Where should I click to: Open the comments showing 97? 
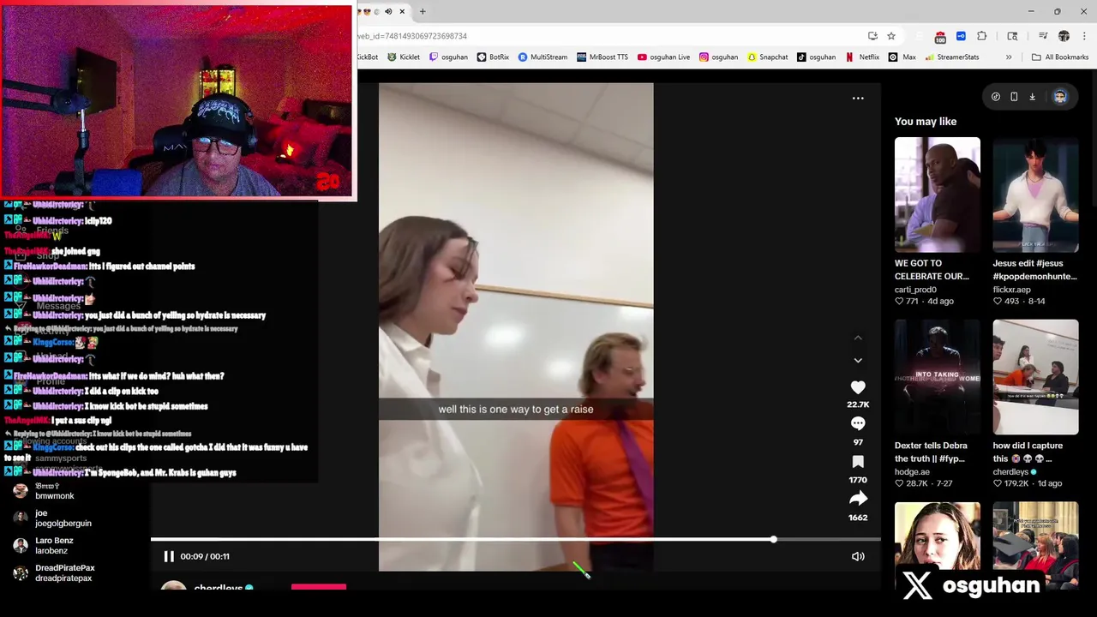tap(858, 423)
